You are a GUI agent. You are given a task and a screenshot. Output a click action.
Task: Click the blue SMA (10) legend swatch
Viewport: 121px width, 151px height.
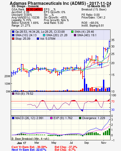pyautogui.click(x=13, y=35)
